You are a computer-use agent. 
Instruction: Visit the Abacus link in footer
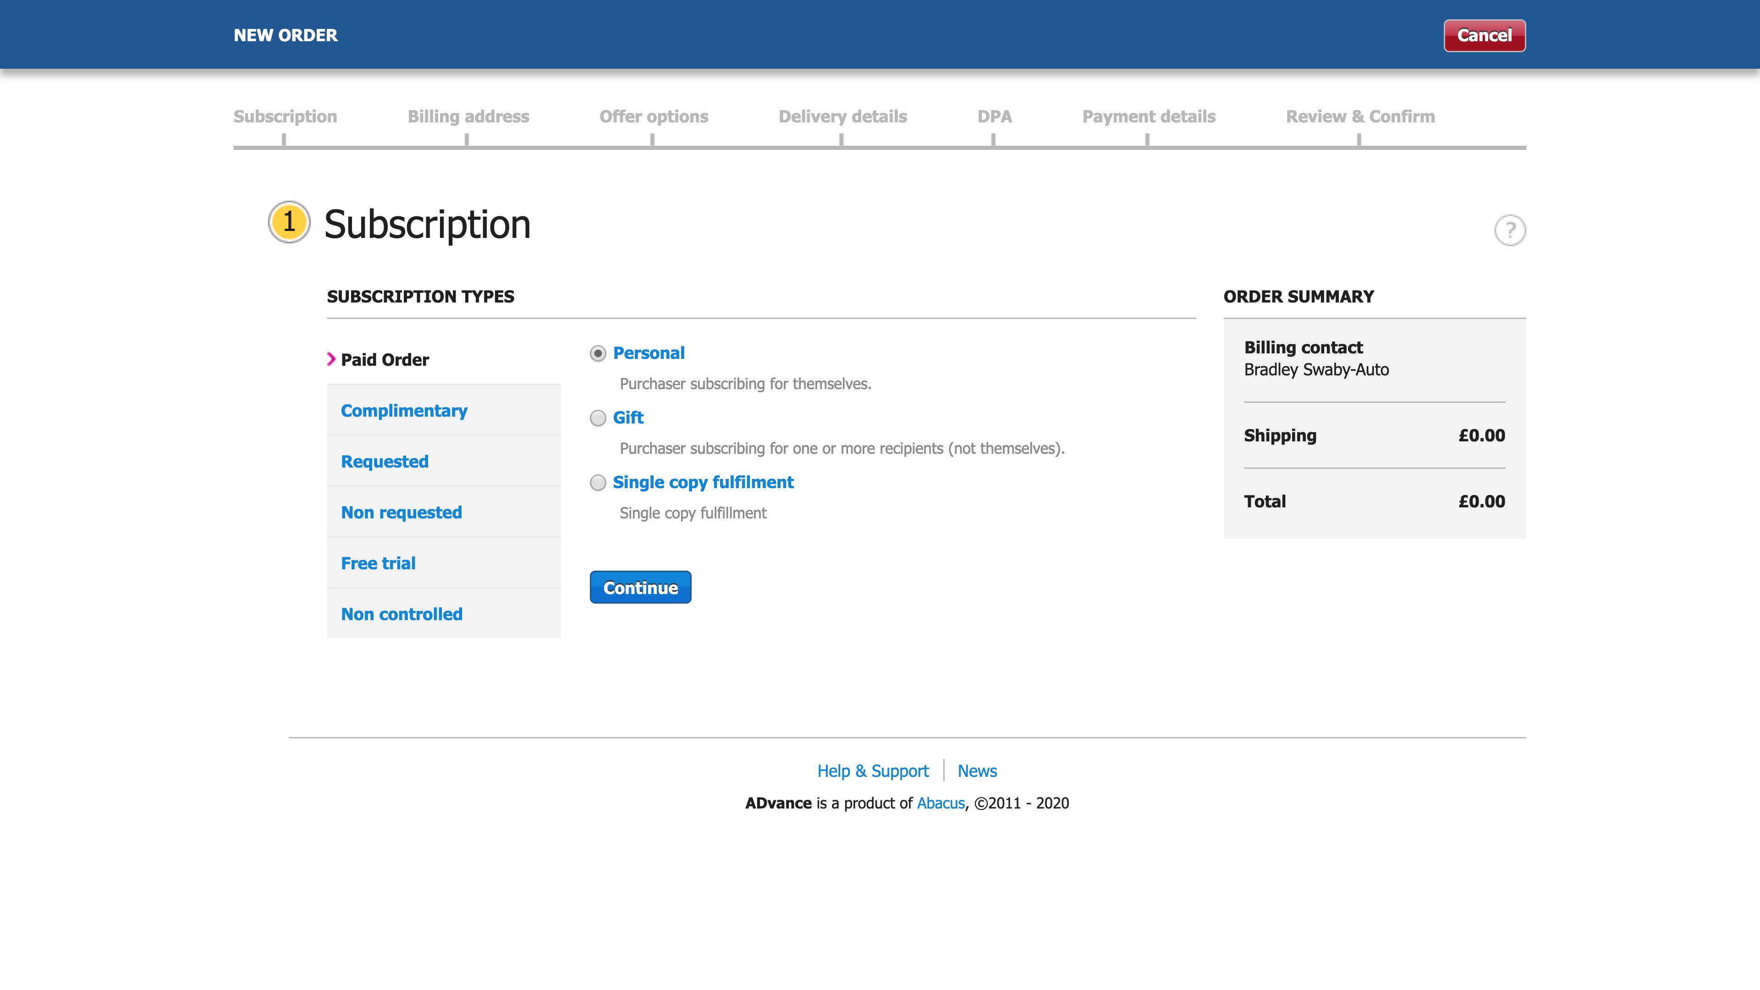point(940,803)
